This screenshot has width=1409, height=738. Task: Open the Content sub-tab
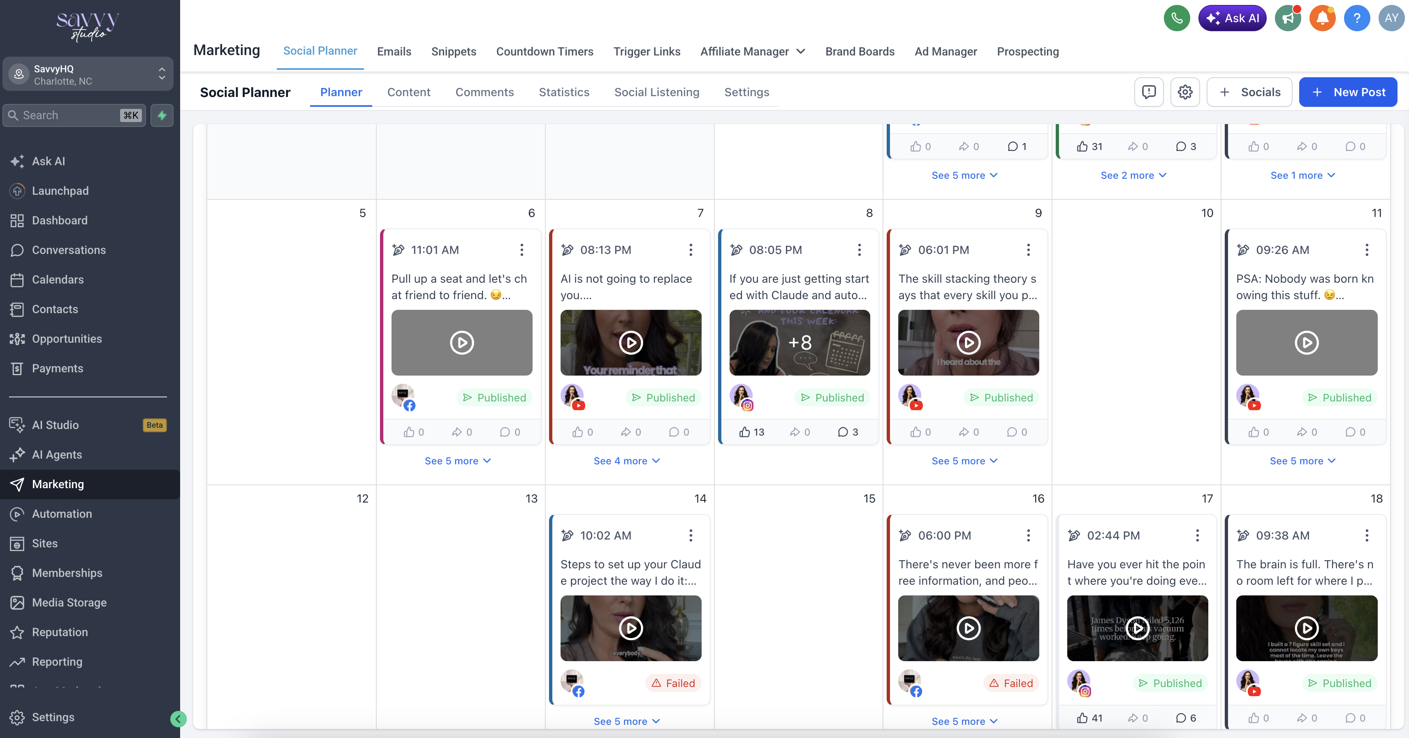(x=408, y=92)
